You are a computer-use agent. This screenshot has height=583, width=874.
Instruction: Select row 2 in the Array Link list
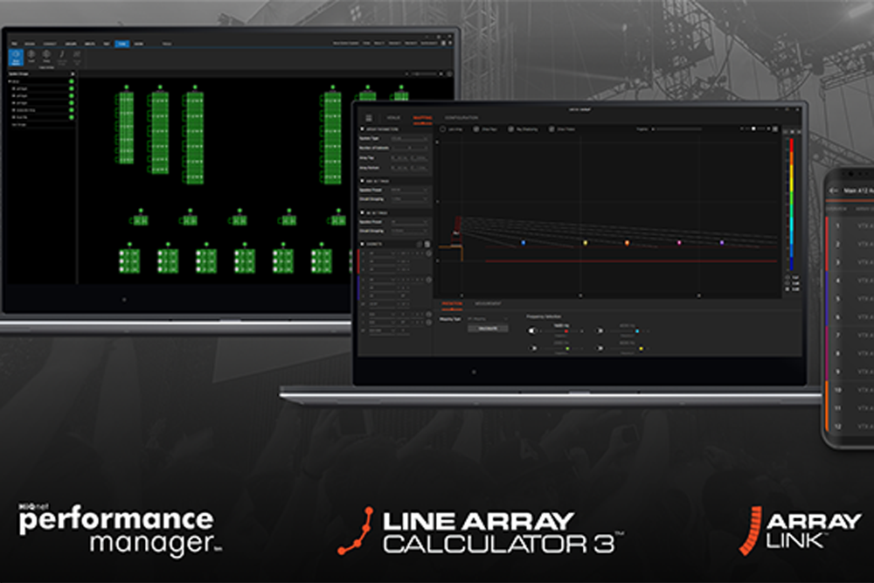point(850,244)
